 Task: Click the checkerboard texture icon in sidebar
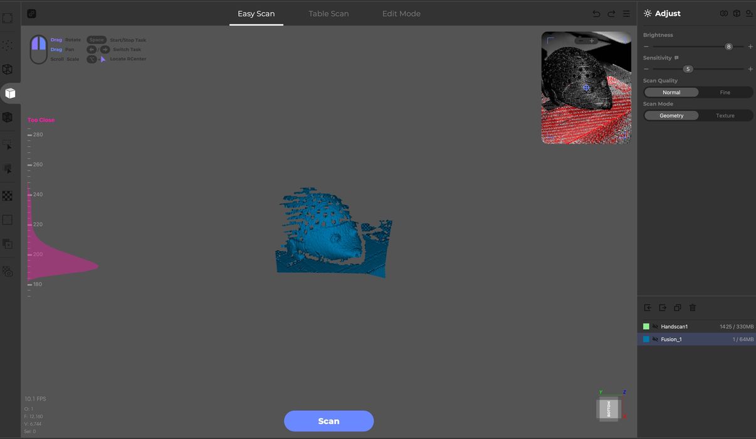click(x=8, y=196)
